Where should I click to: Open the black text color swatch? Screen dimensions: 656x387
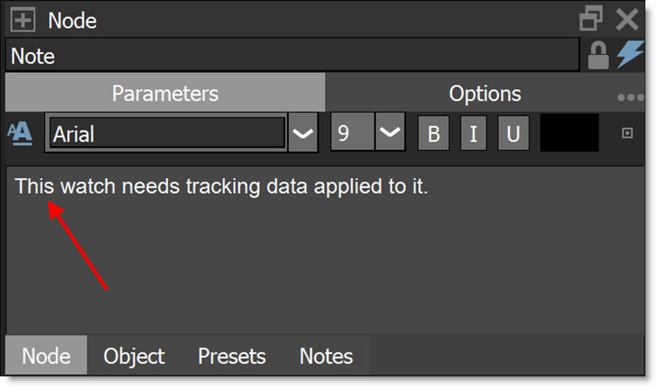pyautogui.click(x=569, y=133)
